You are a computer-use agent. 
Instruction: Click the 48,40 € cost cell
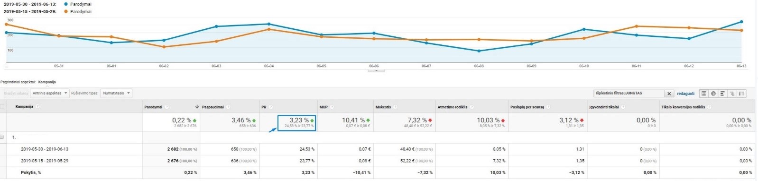407,149
